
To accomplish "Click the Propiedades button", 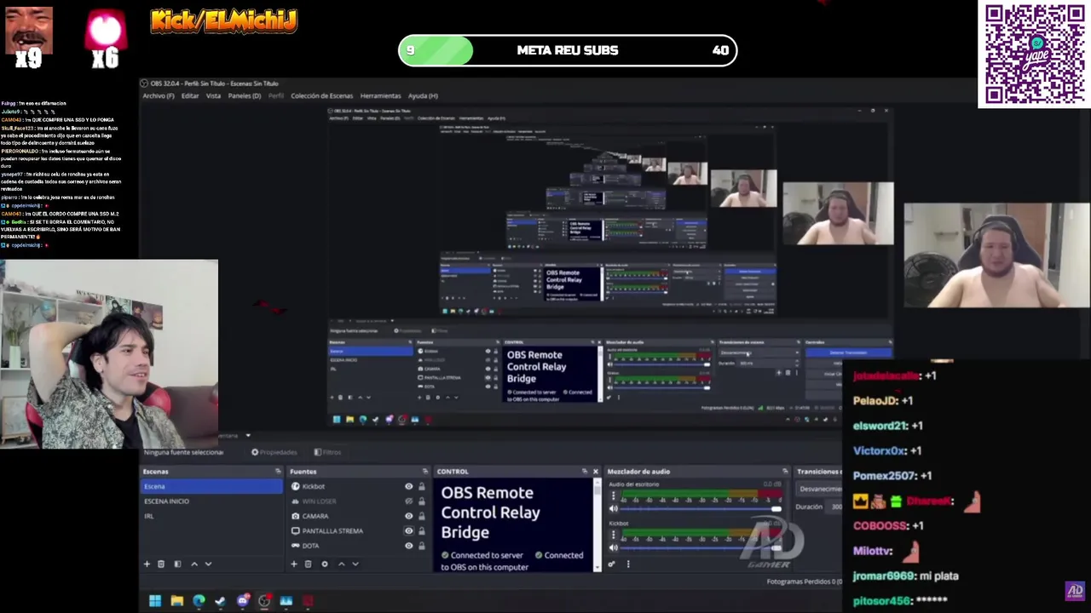I will pos(274,452).
